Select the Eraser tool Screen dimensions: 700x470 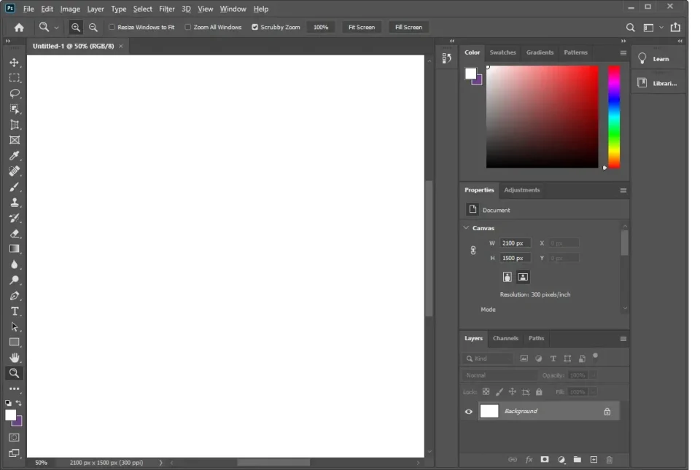coord(14,234)
